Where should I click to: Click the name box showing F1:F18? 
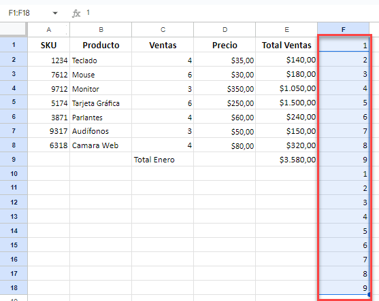pyautogui.click(x=19, y=13)
